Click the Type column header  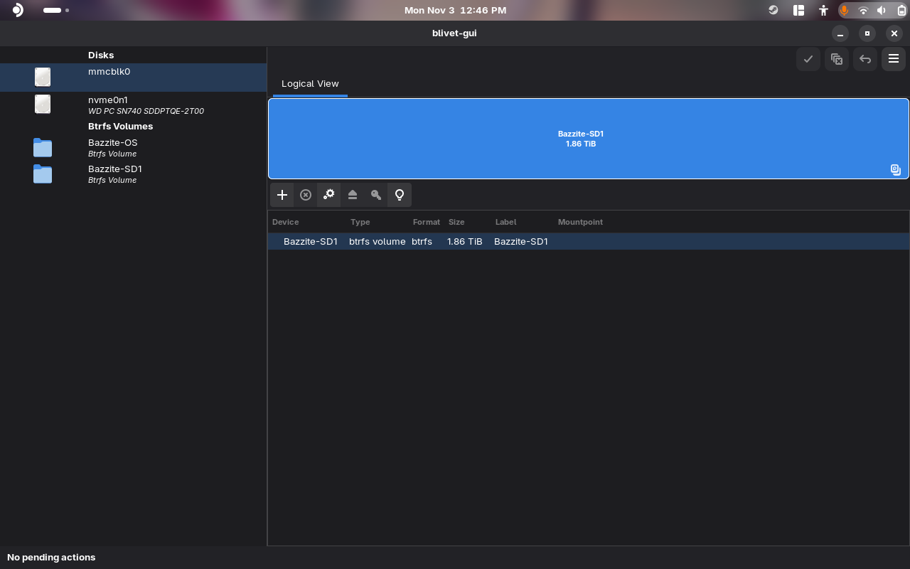pos(360,222)
